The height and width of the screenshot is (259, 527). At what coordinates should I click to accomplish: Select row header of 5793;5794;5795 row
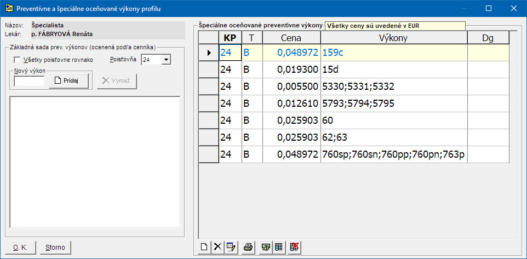(x=209, y=103)
